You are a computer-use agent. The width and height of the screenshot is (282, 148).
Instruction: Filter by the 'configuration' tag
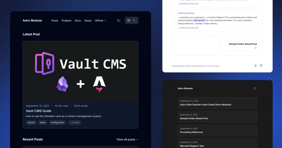click(57, 122)
